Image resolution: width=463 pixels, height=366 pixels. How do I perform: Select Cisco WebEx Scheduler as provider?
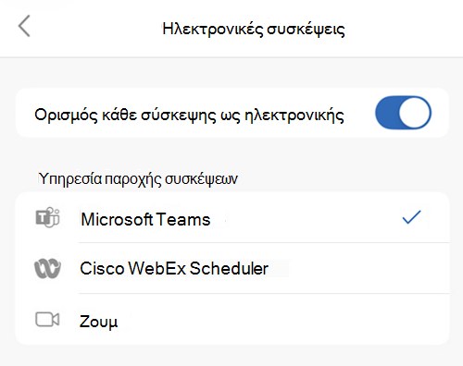pos(232,268)
